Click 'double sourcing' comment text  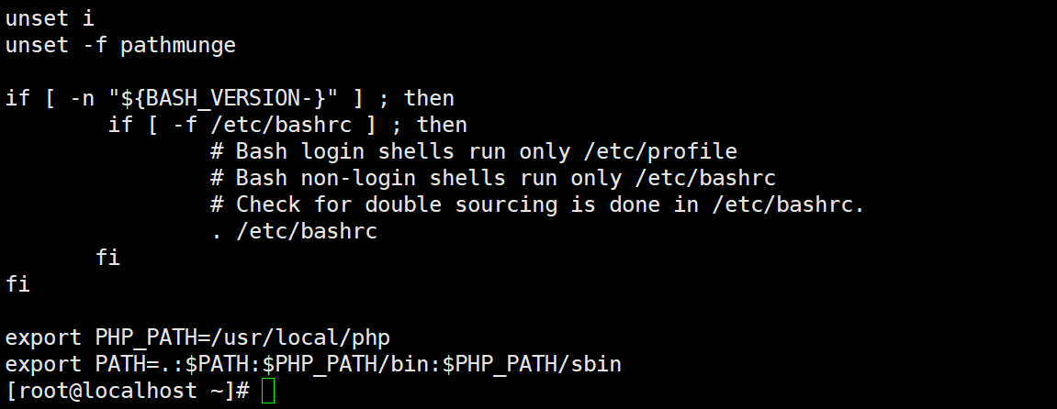[x=461, y=204]
